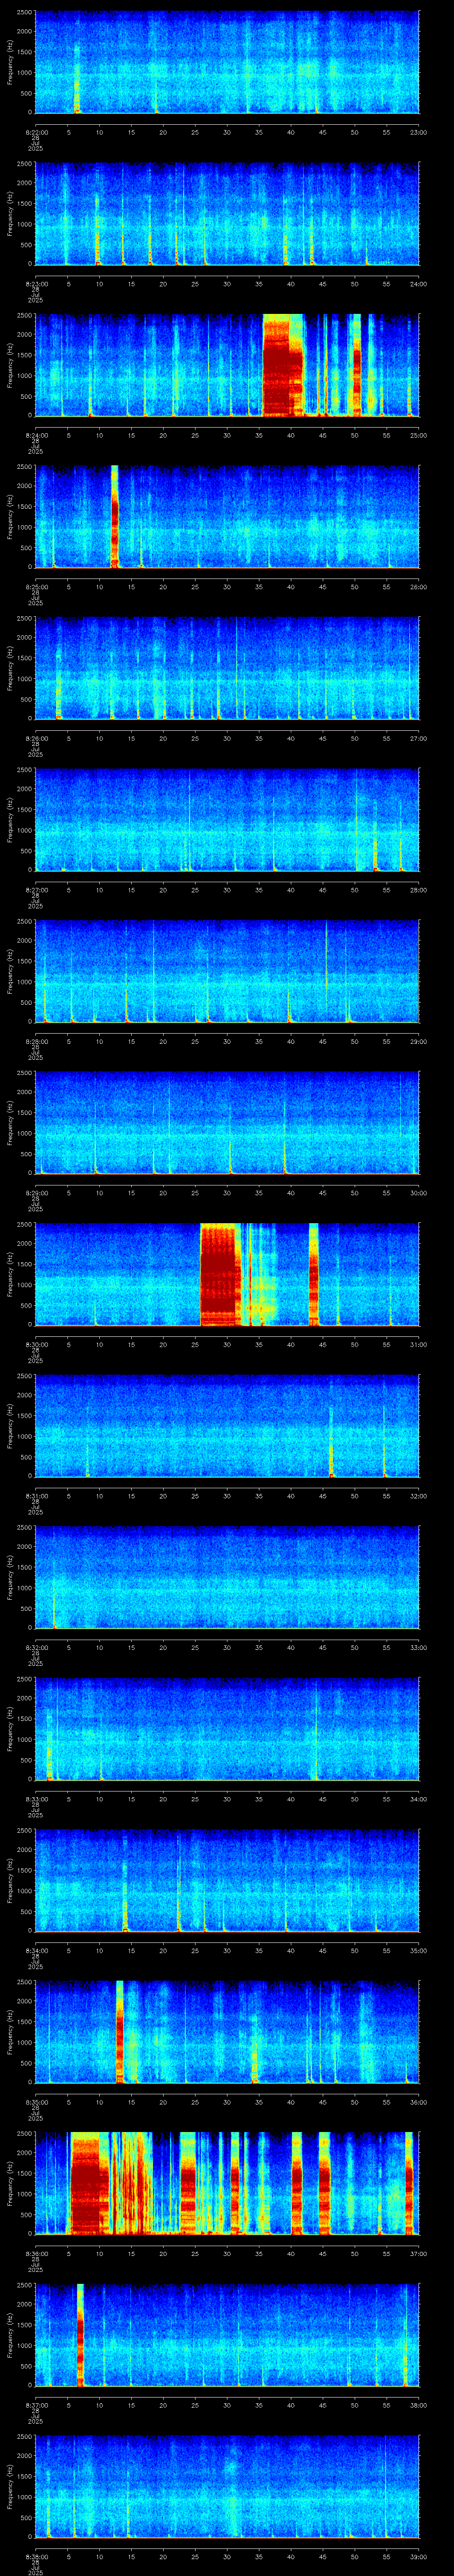Click the 23:00 end time label
Screen dimensions: 454x2576
click(418, 132)
